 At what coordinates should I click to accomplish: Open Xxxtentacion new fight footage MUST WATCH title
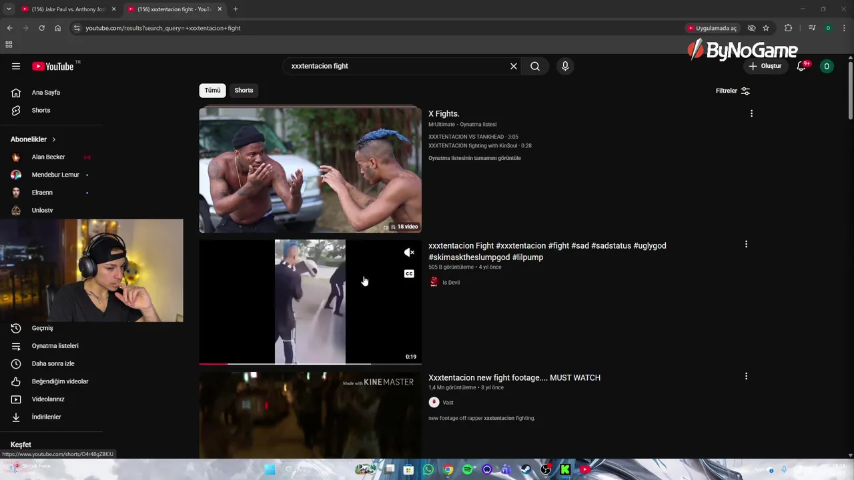(514, 377)
